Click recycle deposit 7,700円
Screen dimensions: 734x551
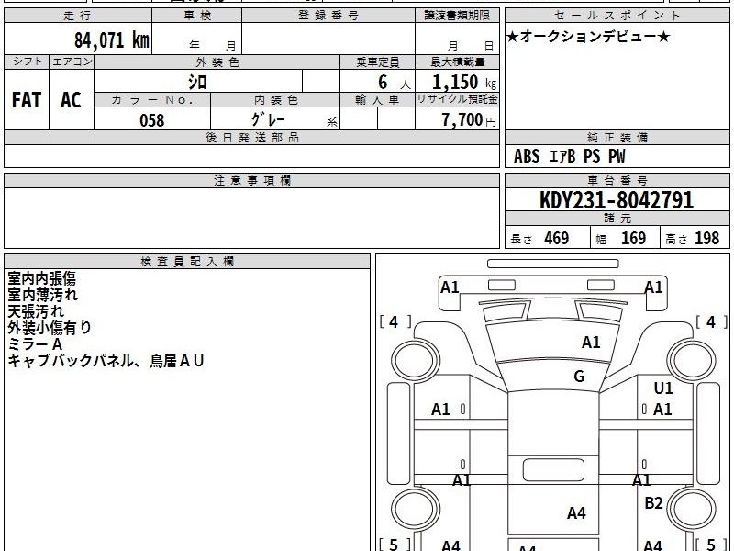point(469,120)
